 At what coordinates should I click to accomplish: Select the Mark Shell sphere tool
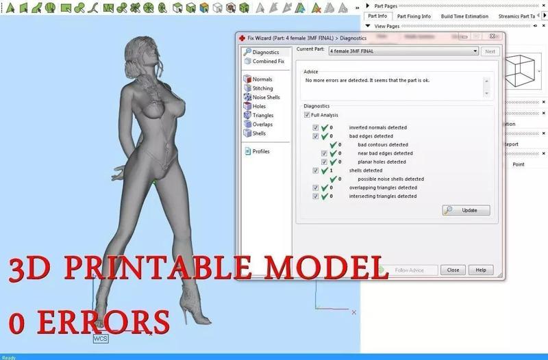tap(50, 8)
